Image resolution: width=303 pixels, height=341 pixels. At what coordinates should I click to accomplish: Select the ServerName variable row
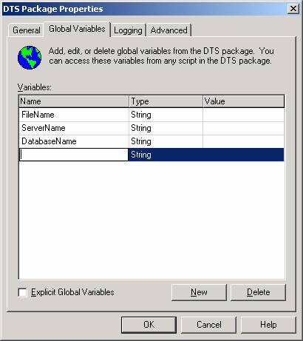(x=151, y=128)
